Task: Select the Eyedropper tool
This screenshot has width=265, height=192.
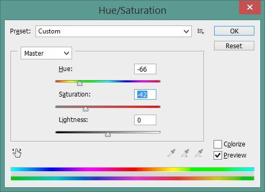Action: click(x=171, y=153)
